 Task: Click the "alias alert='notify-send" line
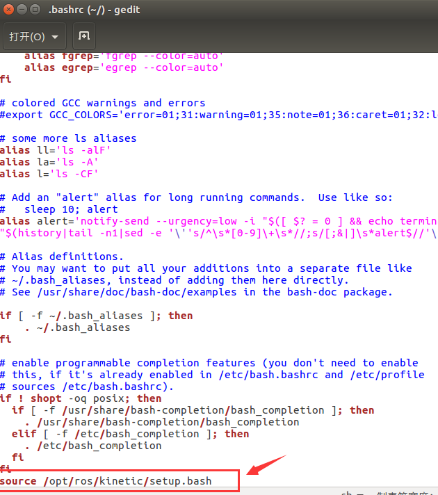[x=219, y=221]
